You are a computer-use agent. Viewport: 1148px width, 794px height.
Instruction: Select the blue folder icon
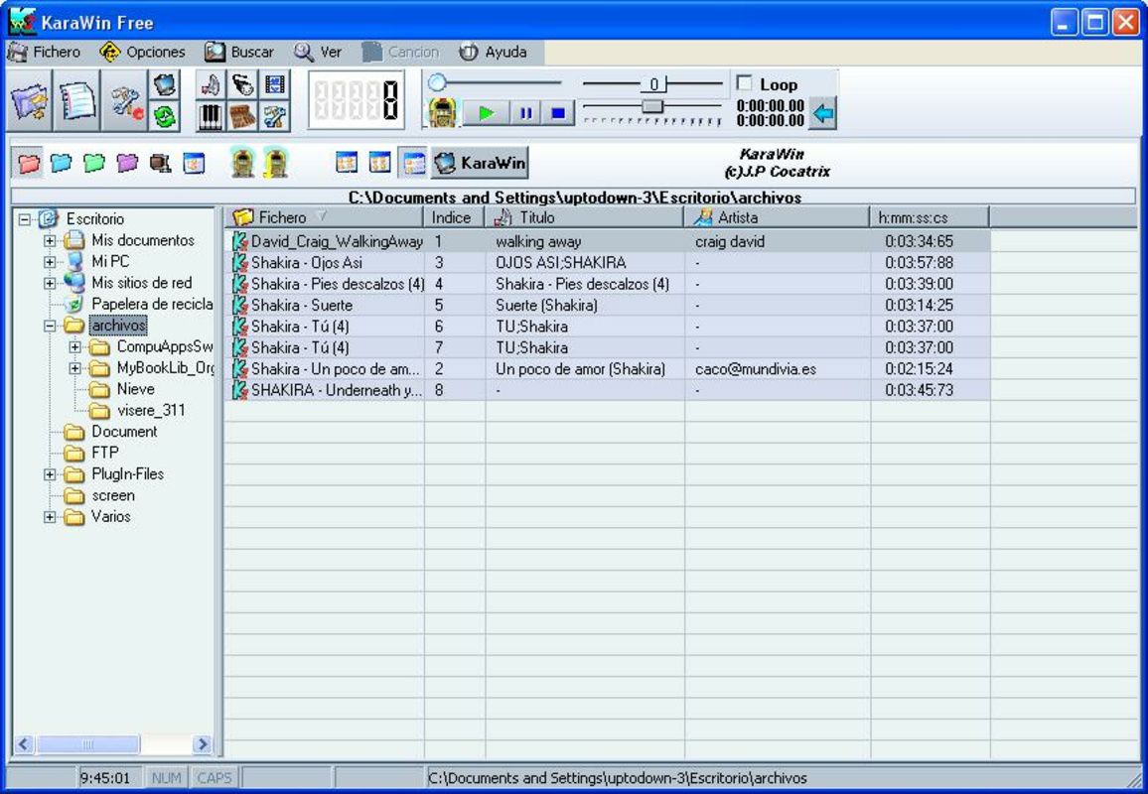click(x=62, y=163)
